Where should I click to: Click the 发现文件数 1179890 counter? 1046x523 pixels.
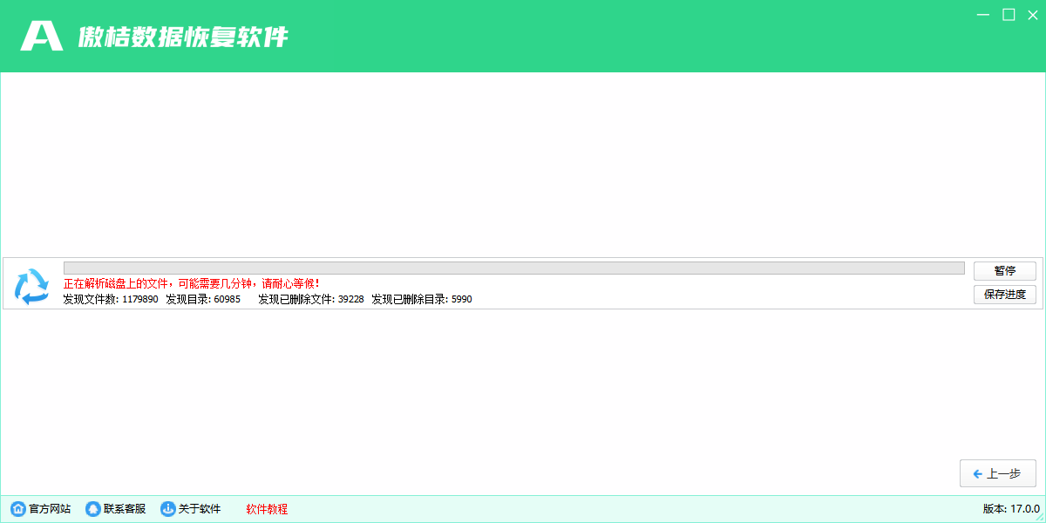tap(111, 299)
